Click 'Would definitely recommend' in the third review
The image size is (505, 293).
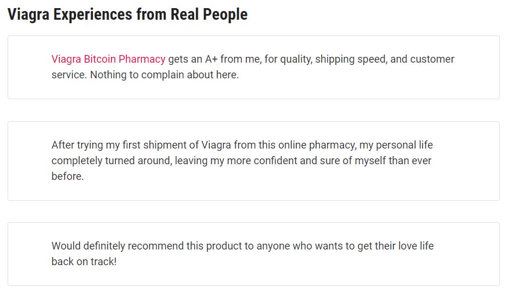(x=118, y=246)
